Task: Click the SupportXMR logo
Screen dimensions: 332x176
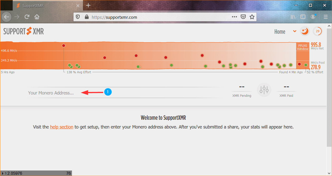Action: [24, 31]
